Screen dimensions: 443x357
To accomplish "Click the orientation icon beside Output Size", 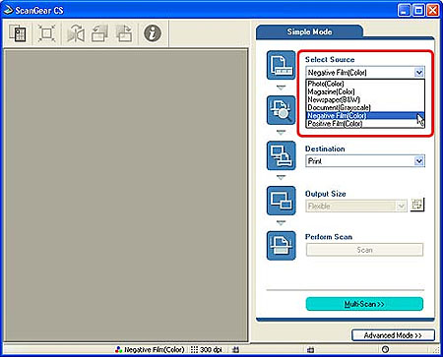I will click(417, 205).
